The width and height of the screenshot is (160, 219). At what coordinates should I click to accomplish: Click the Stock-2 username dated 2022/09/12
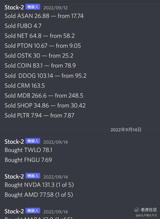(x=14, y=7)
